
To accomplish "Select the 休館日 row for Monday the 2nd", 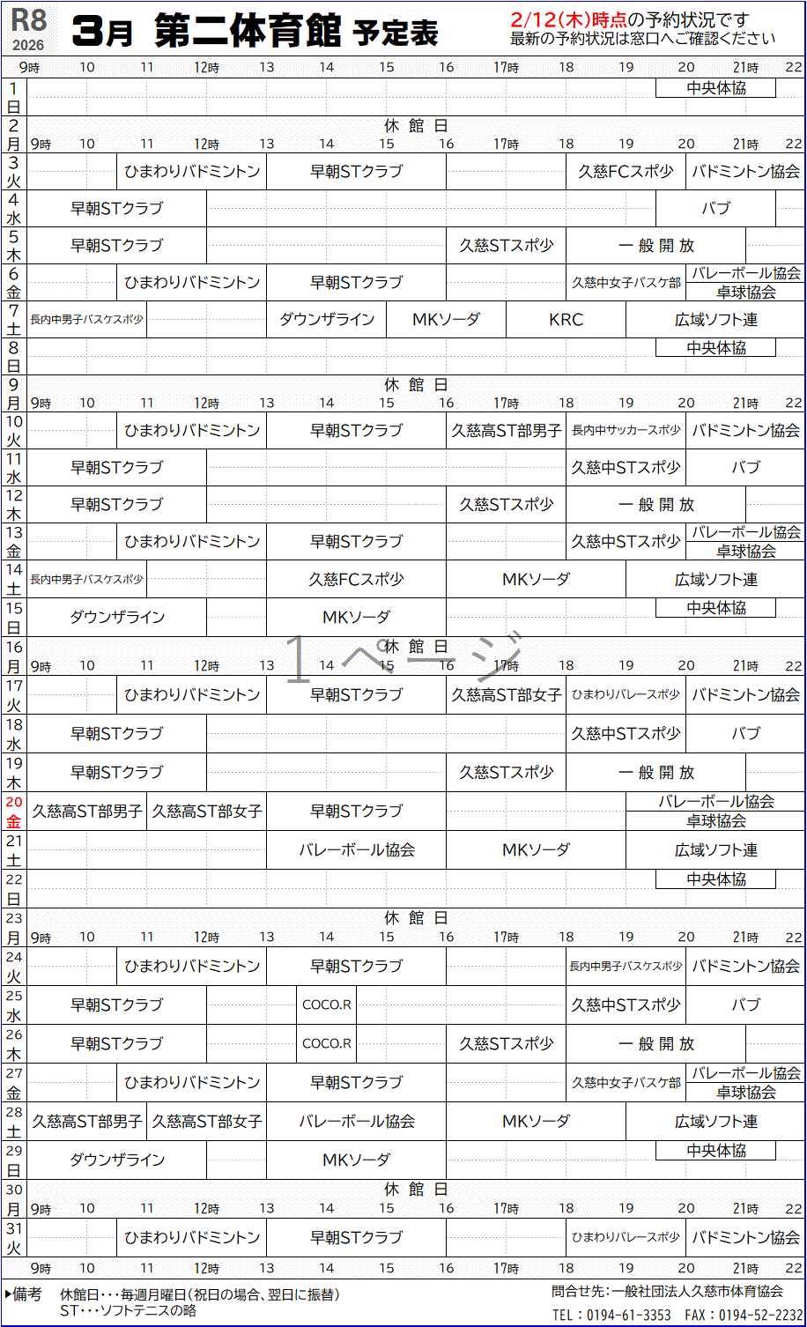I will (x=416, y=126).
